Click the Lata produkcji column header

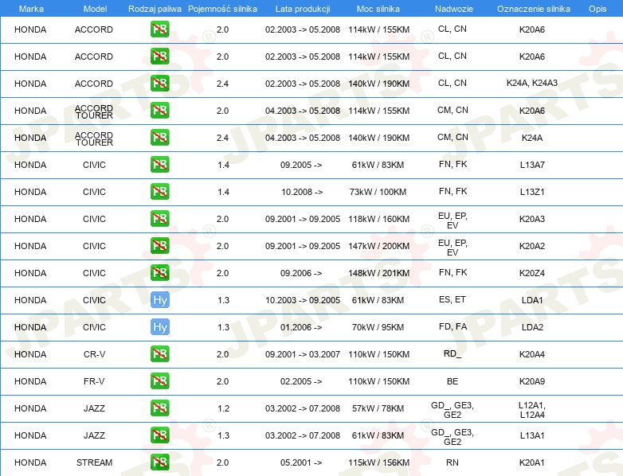(303, 9)
